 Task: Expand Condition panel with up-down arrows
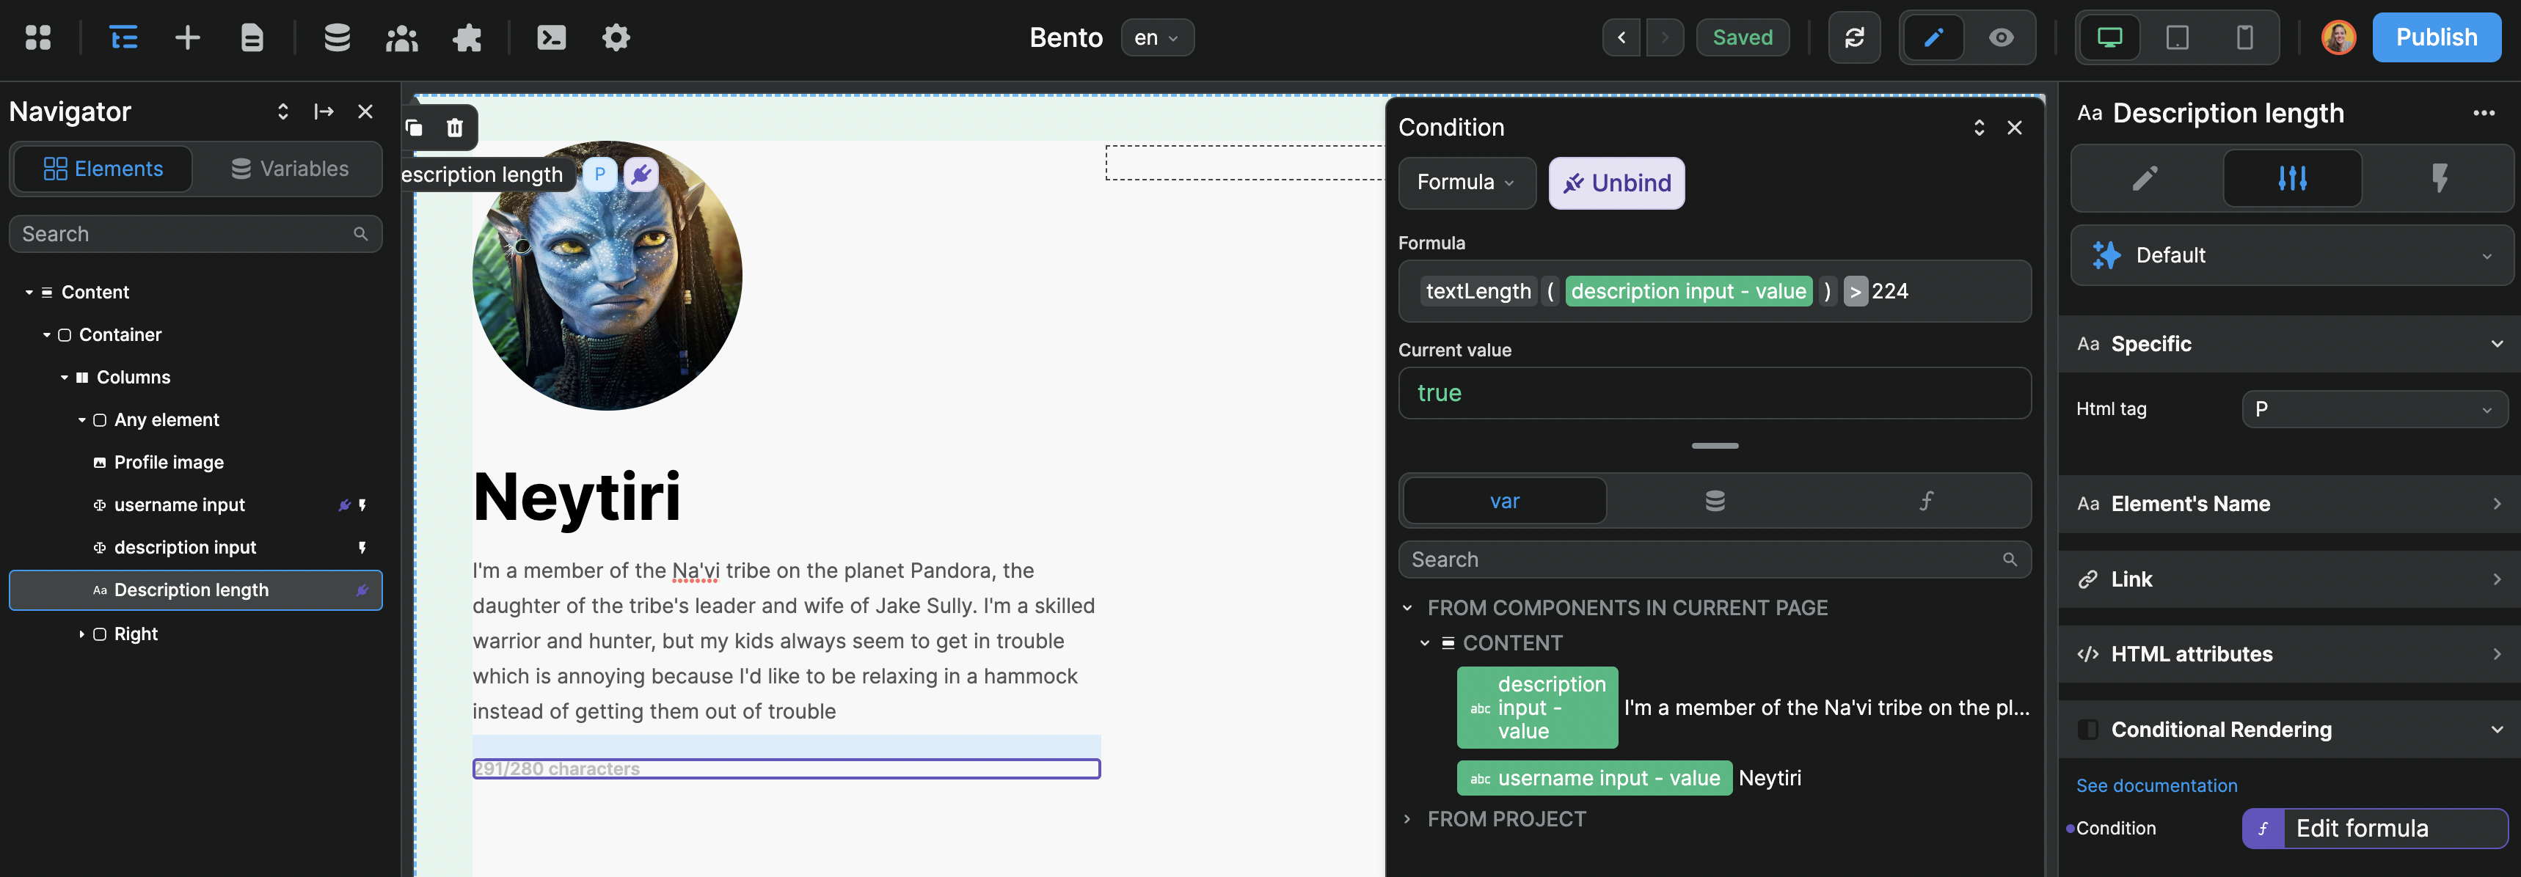coord(1979,127)
